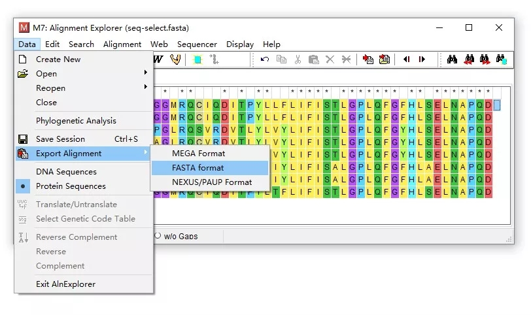Viewport: 531px width, 315px height.
Task: Click the Find next binoculars icon
Action: tap(485, 59)
